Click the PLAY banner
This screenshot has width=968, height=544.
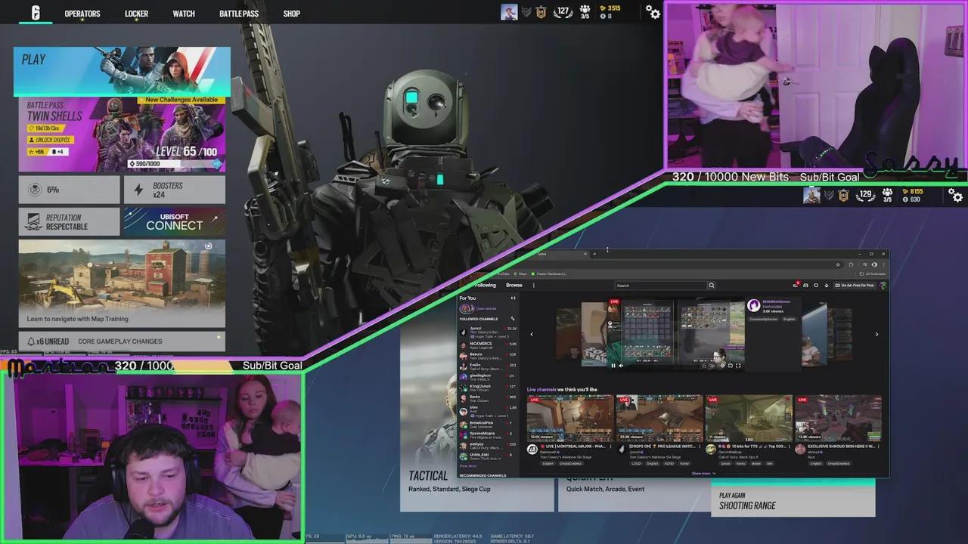click(x=122, y=71)
